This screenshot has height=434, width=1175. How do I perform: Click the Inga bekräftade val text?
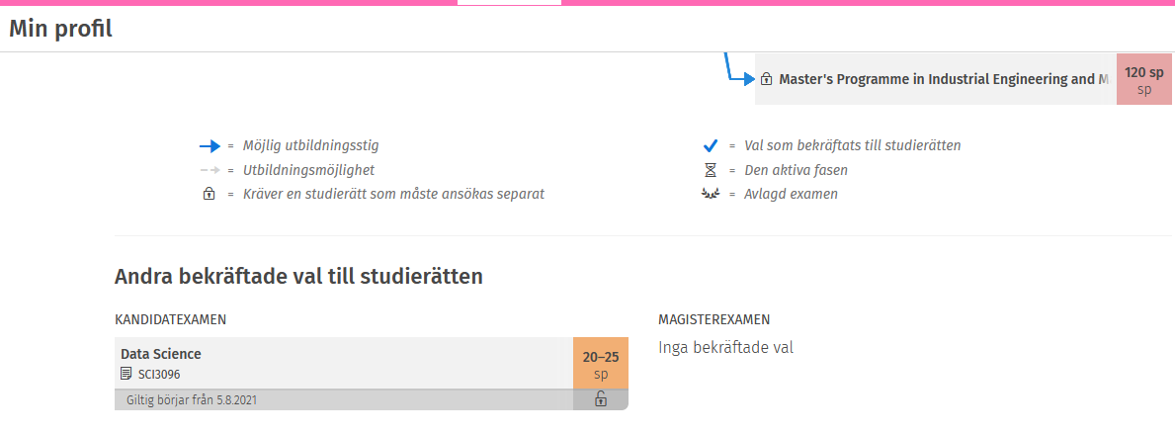click(x=725, y=347)
